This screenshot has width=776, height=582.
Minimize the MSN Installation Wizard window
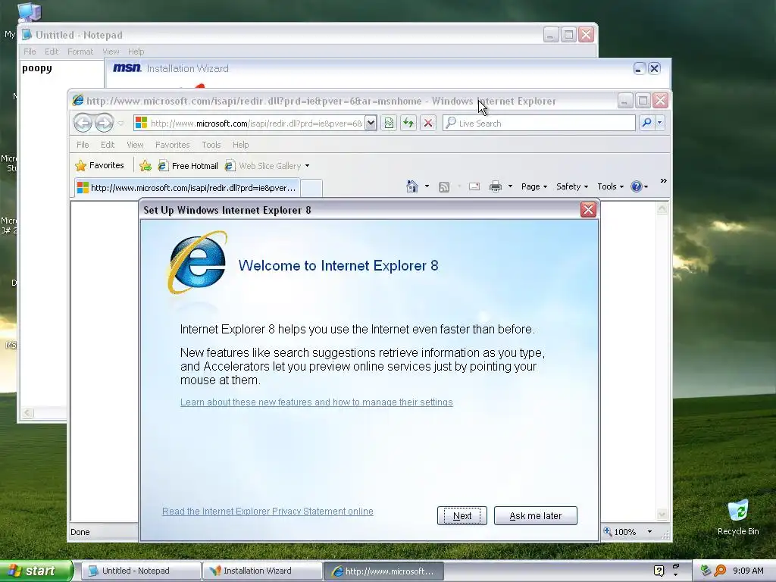click(640, 68)
